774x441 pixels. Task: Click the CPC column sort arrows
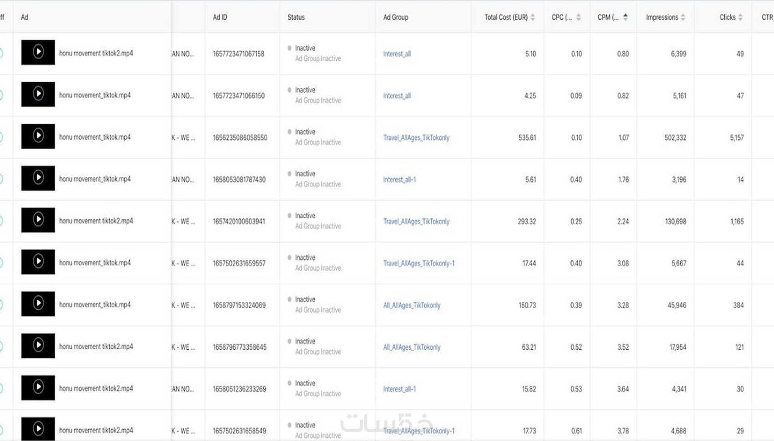tap(578, 17)
